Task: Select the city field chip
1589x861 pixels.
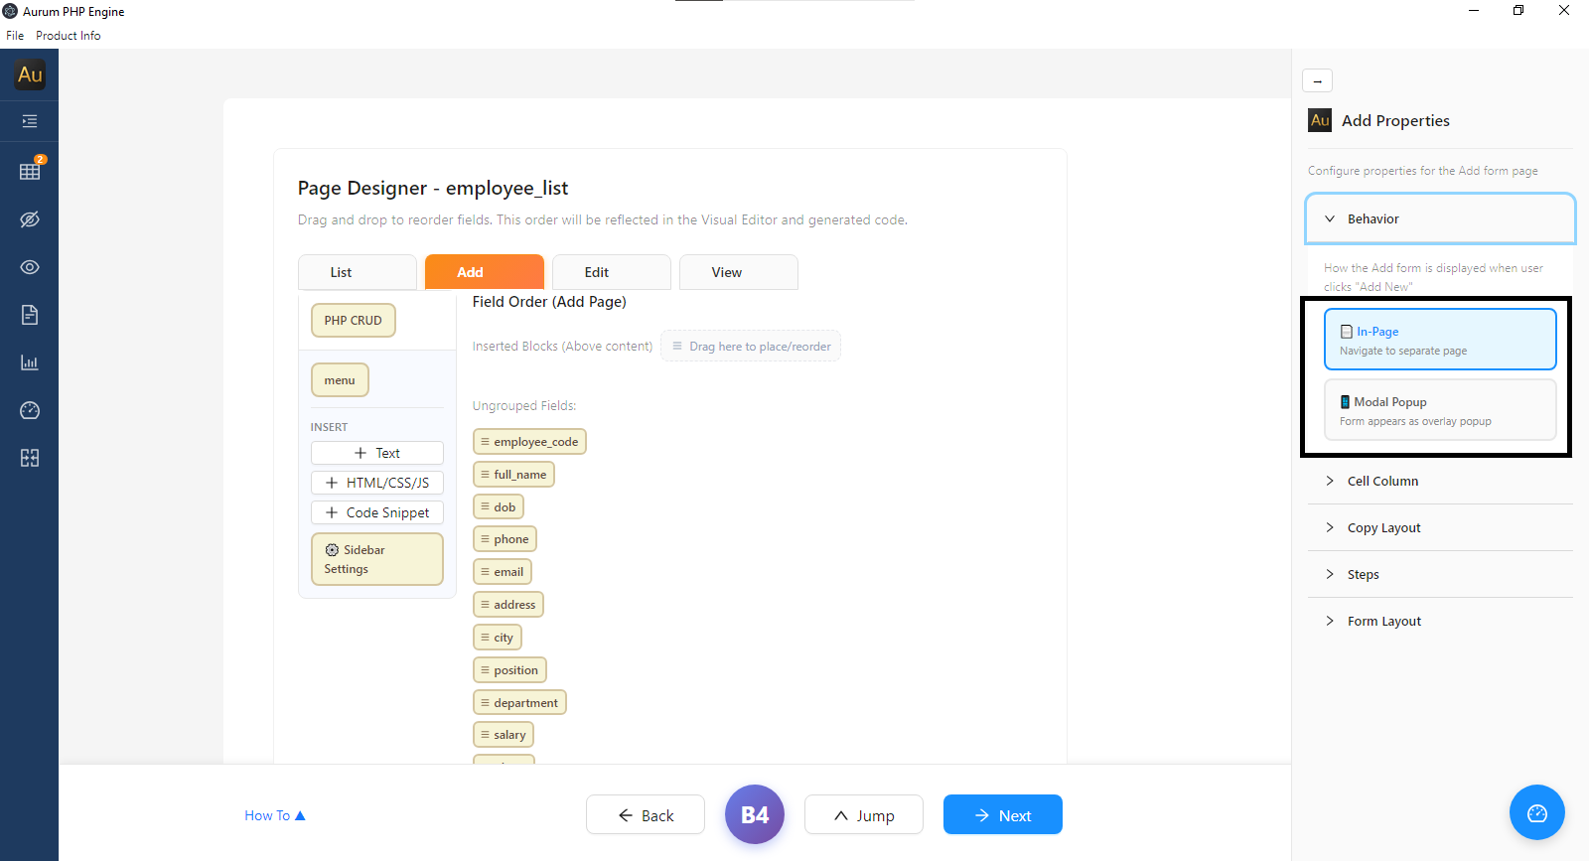Action: pyautogui.click(x=498, y=638)
